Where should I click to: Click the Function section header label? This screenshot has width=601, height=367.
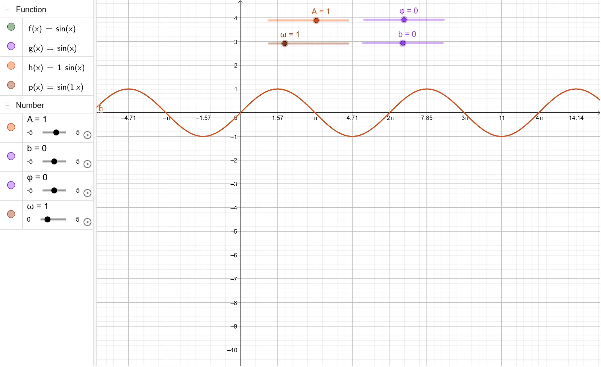coord(31,10)
